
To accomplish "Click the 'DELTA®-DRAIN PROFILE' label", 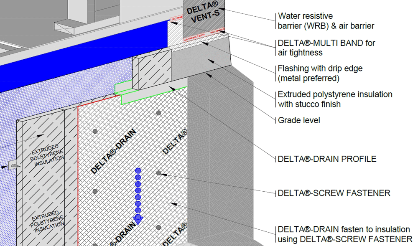I will coord(327,159).
